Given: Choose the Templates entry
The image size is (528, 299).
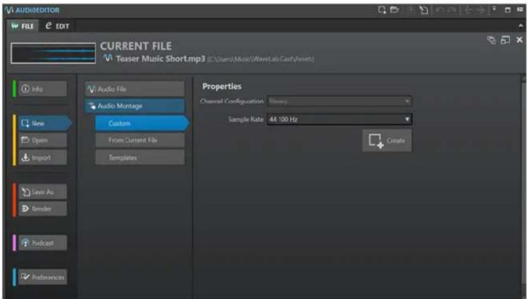Looking at the screenshot, I should [139, 157].
